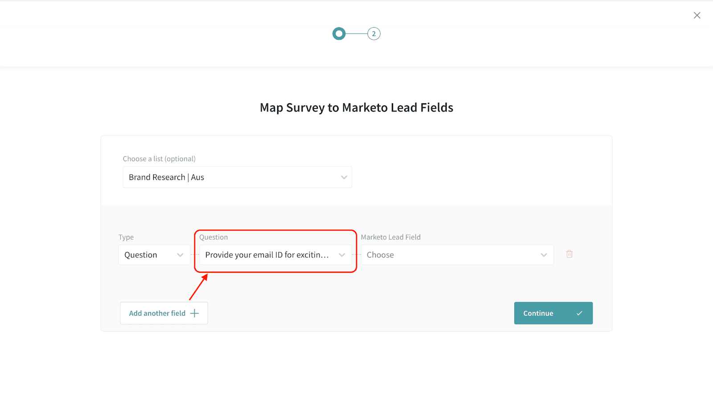Delete the mapping row with trash icon
This screenshot has height=403, width=713.
click(569, 254)
